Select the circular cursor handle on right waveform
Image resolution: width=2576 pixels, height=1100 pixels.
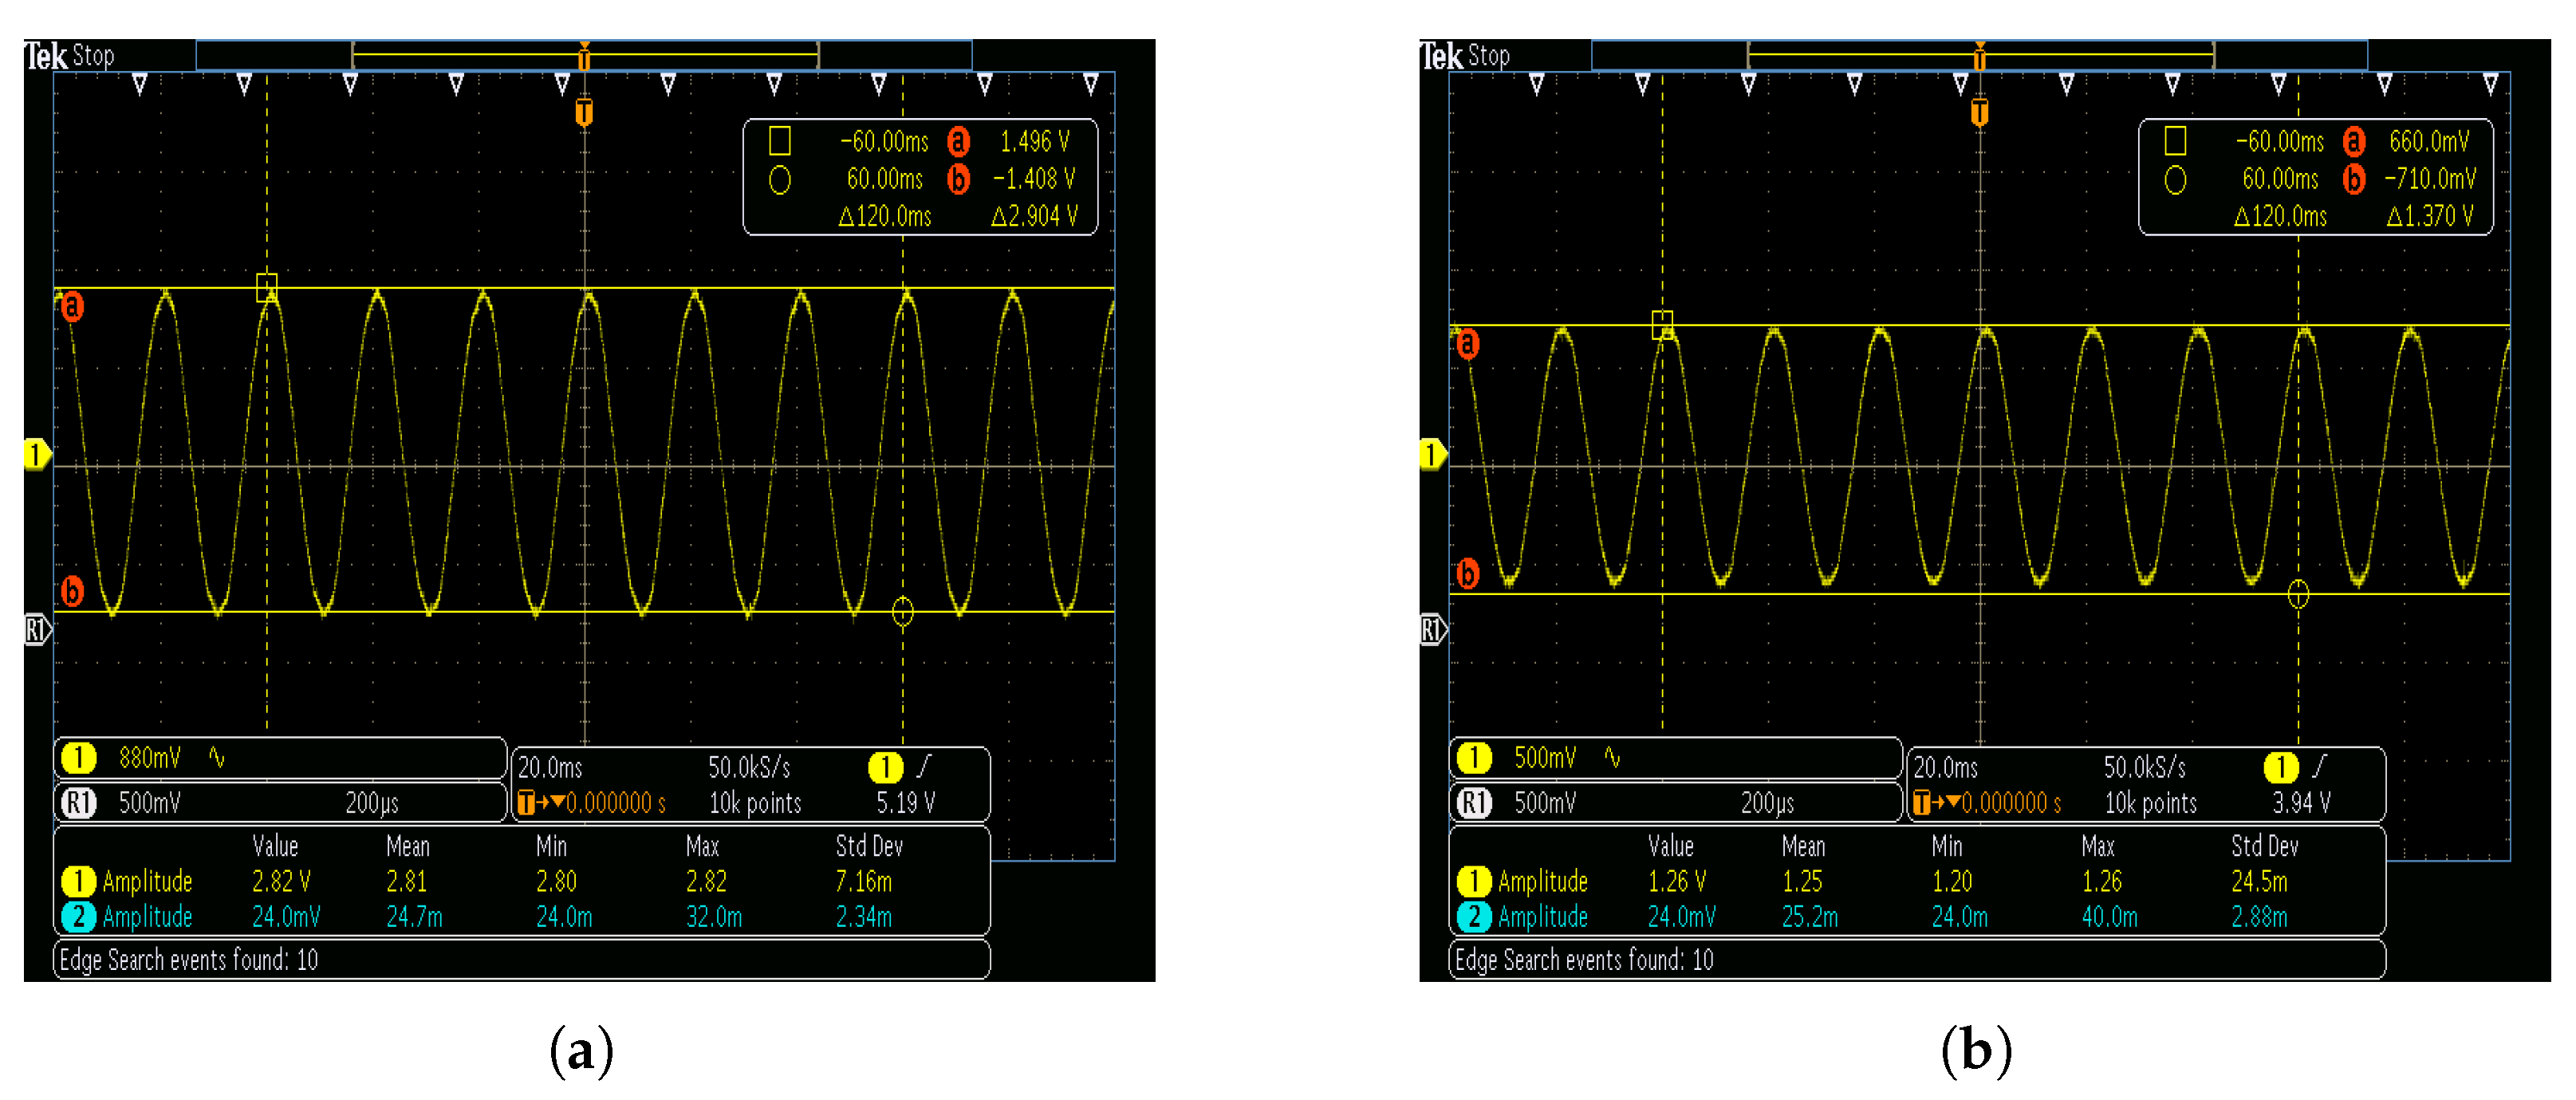(x=2298, y=595)
